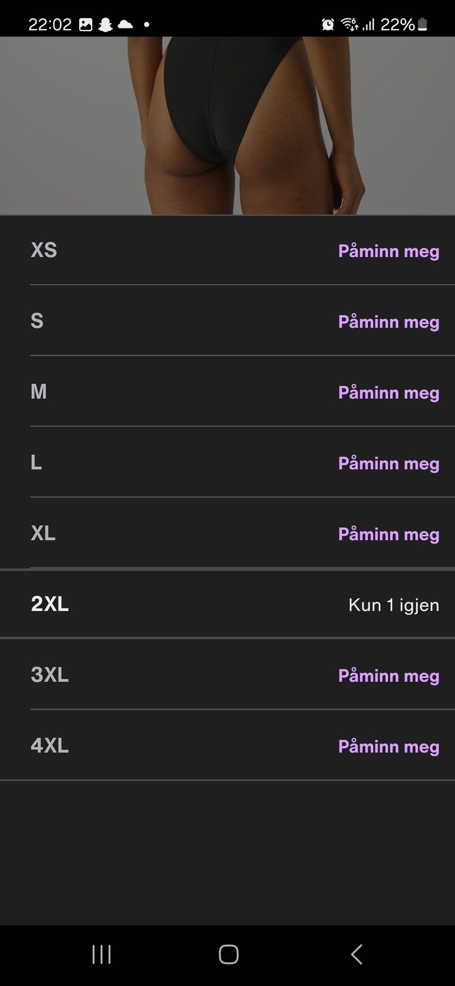The width and height of the screenshot is (455, 986).
Task: Tap the 22:02 clock in status bar
Action: (x=50, y=25)
